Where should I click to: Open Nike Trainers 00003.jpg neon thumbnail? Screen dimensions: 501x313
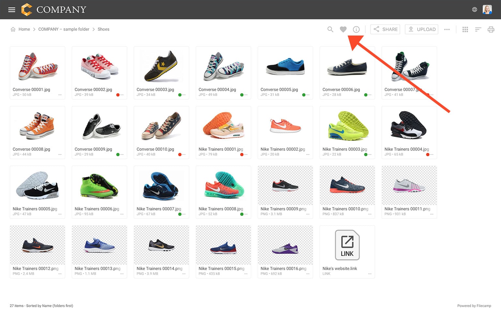[x=347, y=126]
